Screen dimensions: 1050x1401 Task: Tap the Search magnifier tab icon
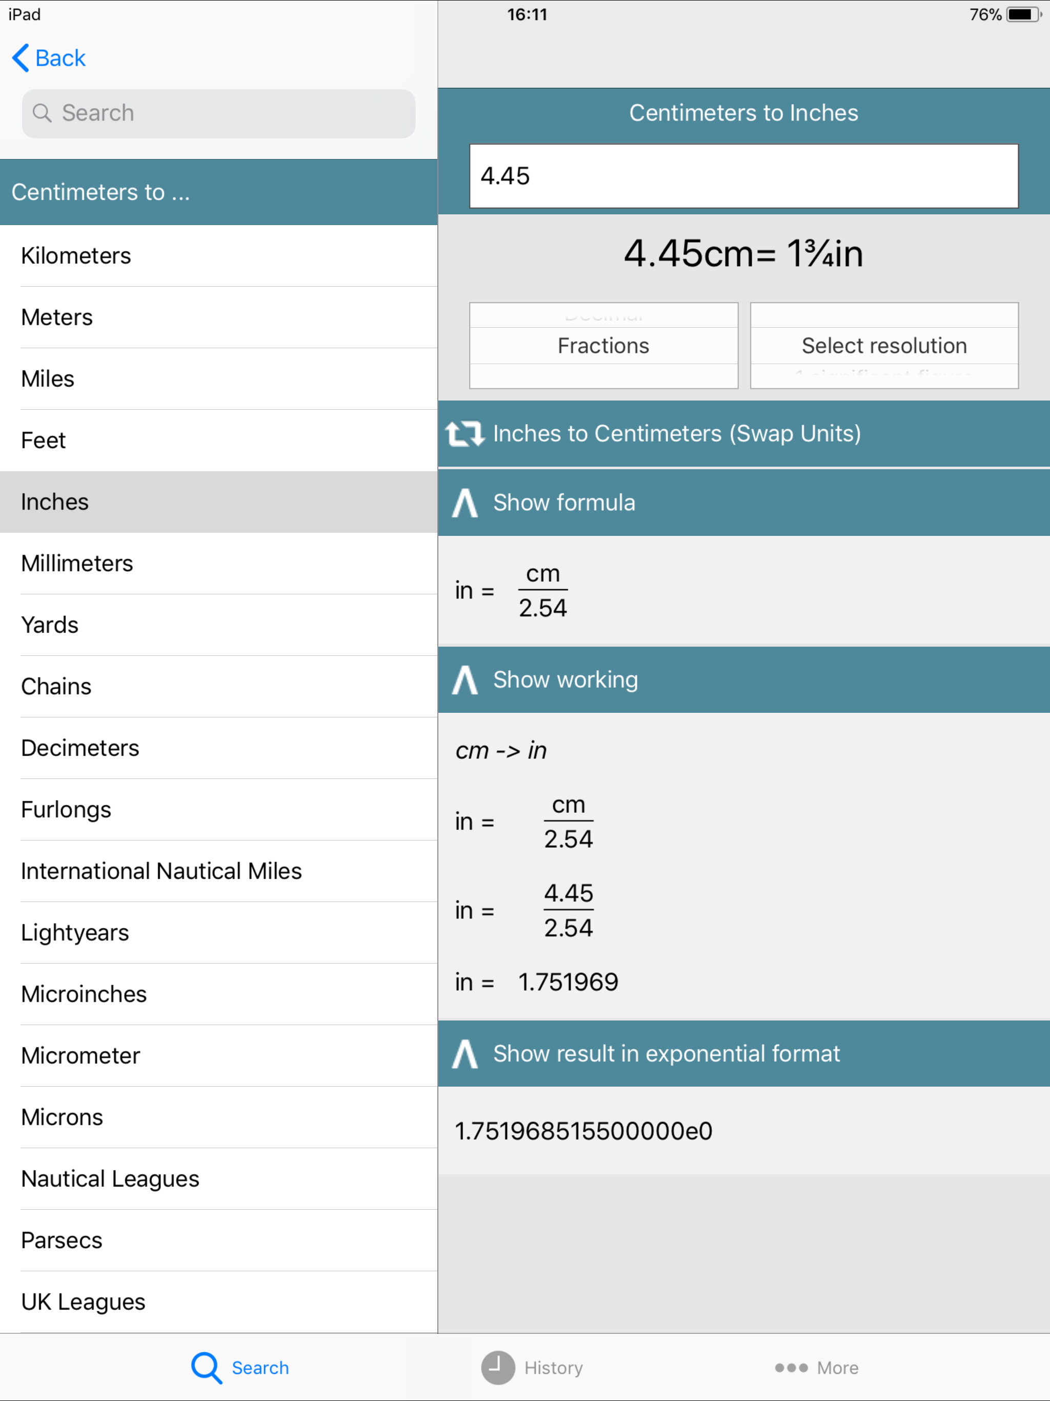[x=206, y=1368]
